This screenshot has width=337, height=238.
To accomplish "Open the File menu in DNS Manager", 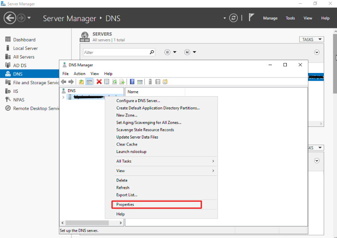I will point(65,74).
